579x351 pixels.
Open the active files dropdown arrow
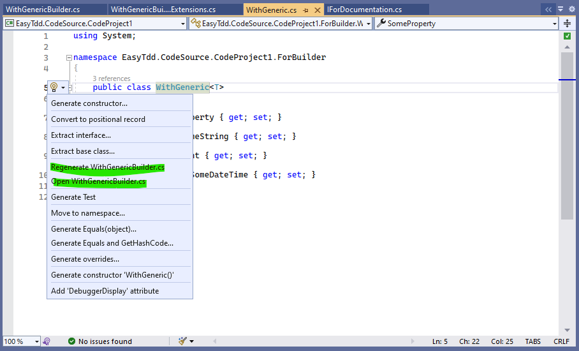tap(560, 9)
